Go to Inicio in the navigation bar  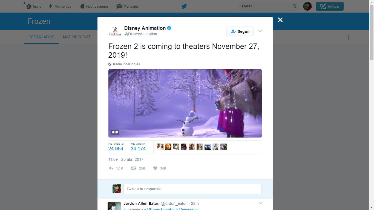point(34,6)
